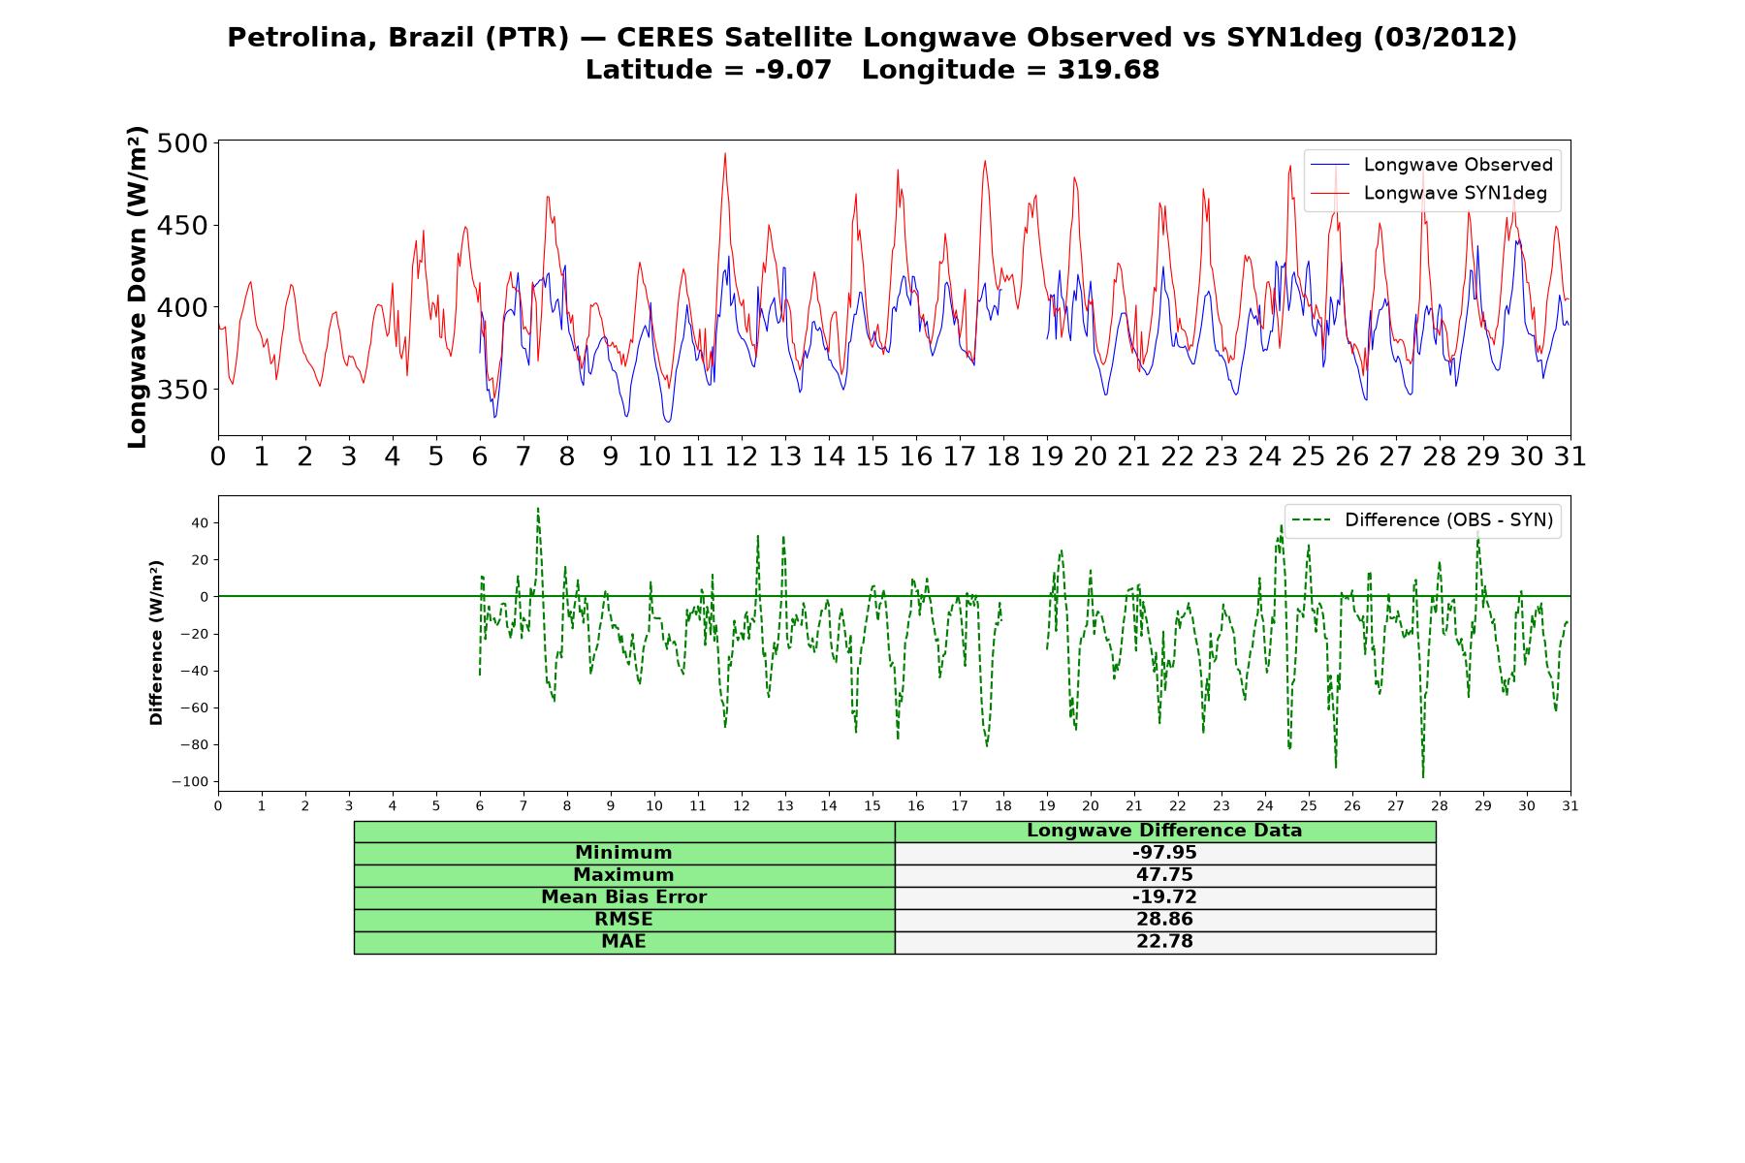Click the blue line swatch in the top legend
Image resolution: width=1745 pixels, height=1163 pixels.
[1329, 165]
